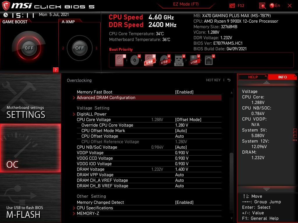Image resolution: width=298 pixels, height=223 pixels.
Task: Open the SETTINGS motherboard section
Action: pyautogui.click(x=30, y=98)
